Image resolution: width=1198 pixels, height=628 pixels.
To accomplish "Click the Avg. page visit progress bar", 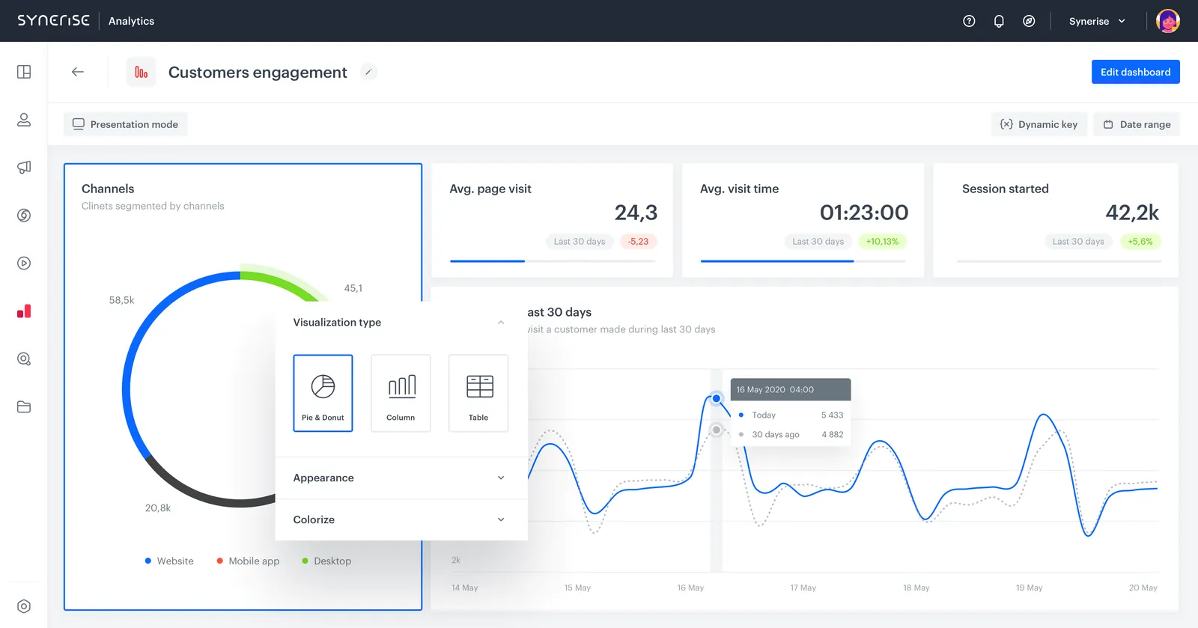I will (x=552, y=261).
